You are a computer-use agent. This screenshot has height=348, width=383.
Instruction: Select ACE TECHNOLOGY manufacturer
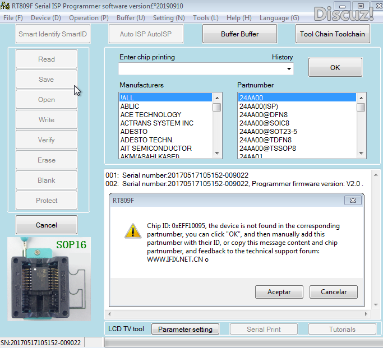tap(166, 115)
